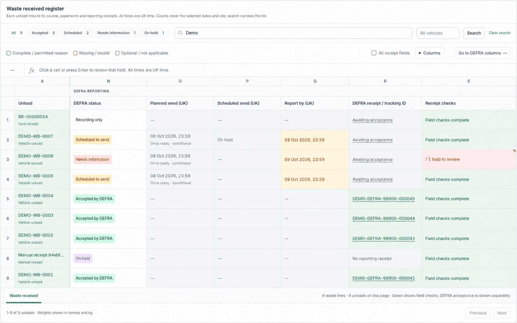The width and height of the screenshot is (517, 323).
Task: Switch to the Scheduled filter tab
Action: pyautogui.click(x=76, y=33)
